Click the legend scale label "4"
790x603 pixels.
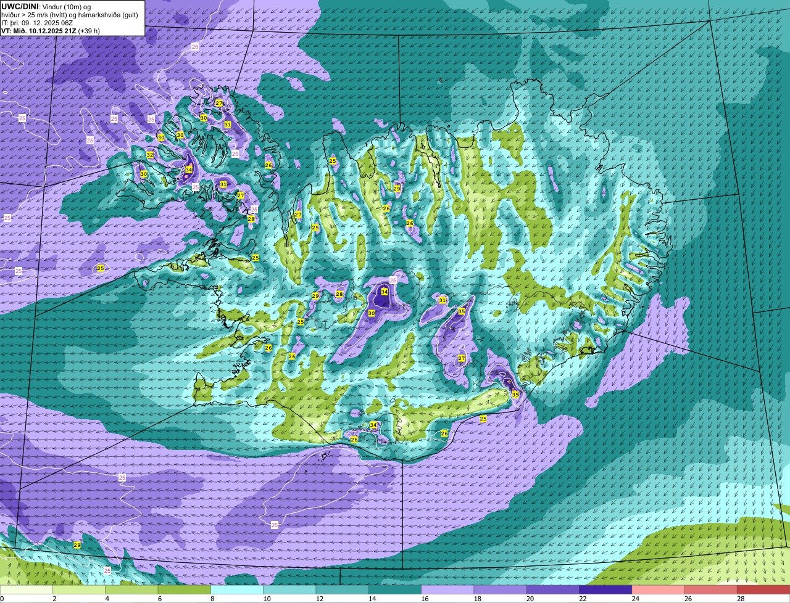[x=107, y=599]
